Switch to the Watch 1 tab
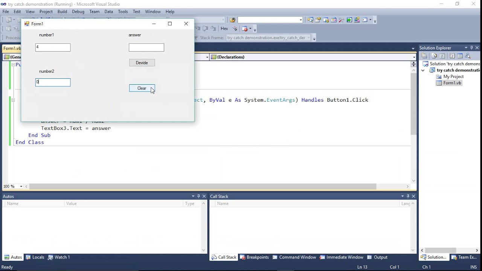 point(59,257)
